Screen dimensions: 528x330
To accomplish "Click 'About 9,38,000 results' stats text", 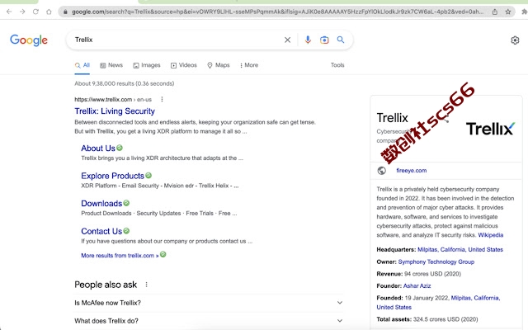I will 125,83.
